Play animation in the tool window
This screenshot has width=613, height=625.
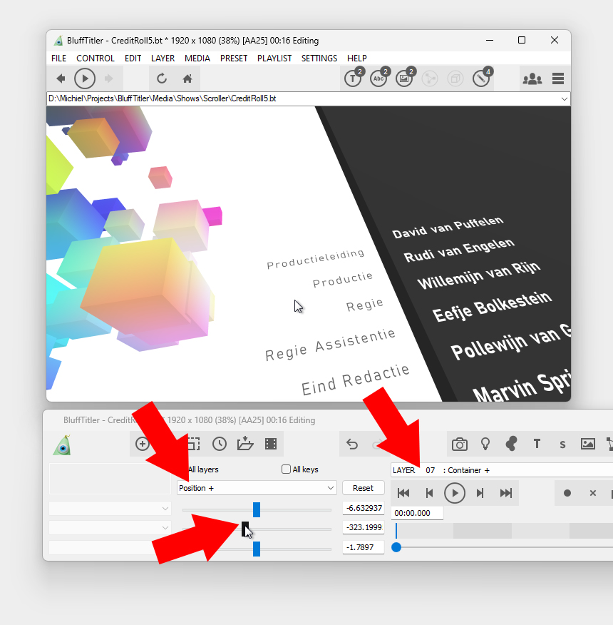455,493
